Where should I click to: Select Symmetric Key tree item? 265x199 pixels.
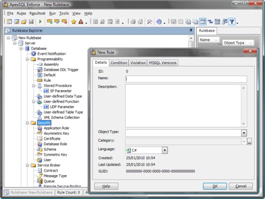coord(55,155)
